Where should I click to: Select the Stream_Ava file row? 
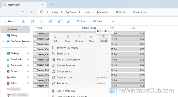pyautogui.click(x=89, y=44)
